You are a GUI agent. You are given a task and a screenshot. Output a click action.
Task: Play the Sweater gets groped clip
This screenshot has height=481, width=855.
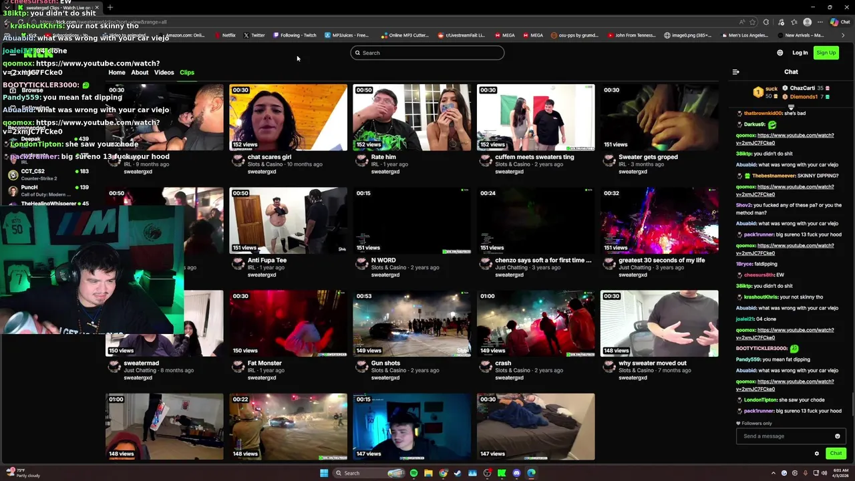659,117
